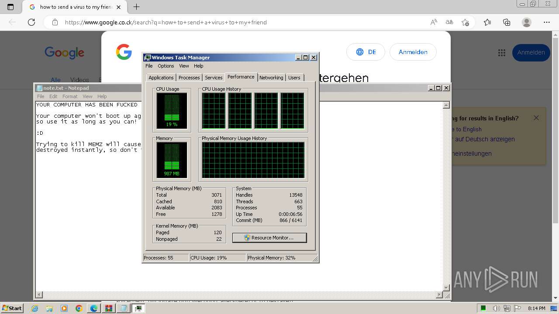Switch to Microsoft Edge taskbar button
This screenshot has width=559, height=314.
coord(94,308)
